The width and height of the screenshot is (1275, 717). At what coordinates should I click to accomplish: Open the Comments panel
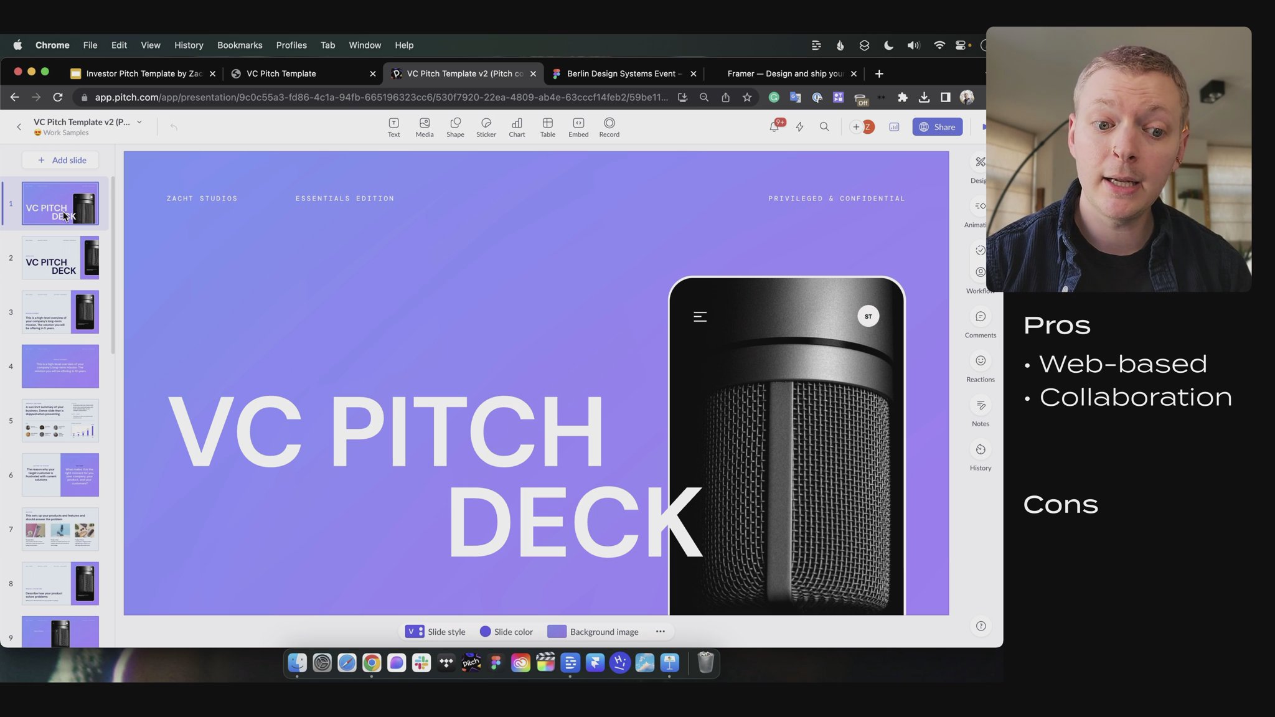pos(980,324)
